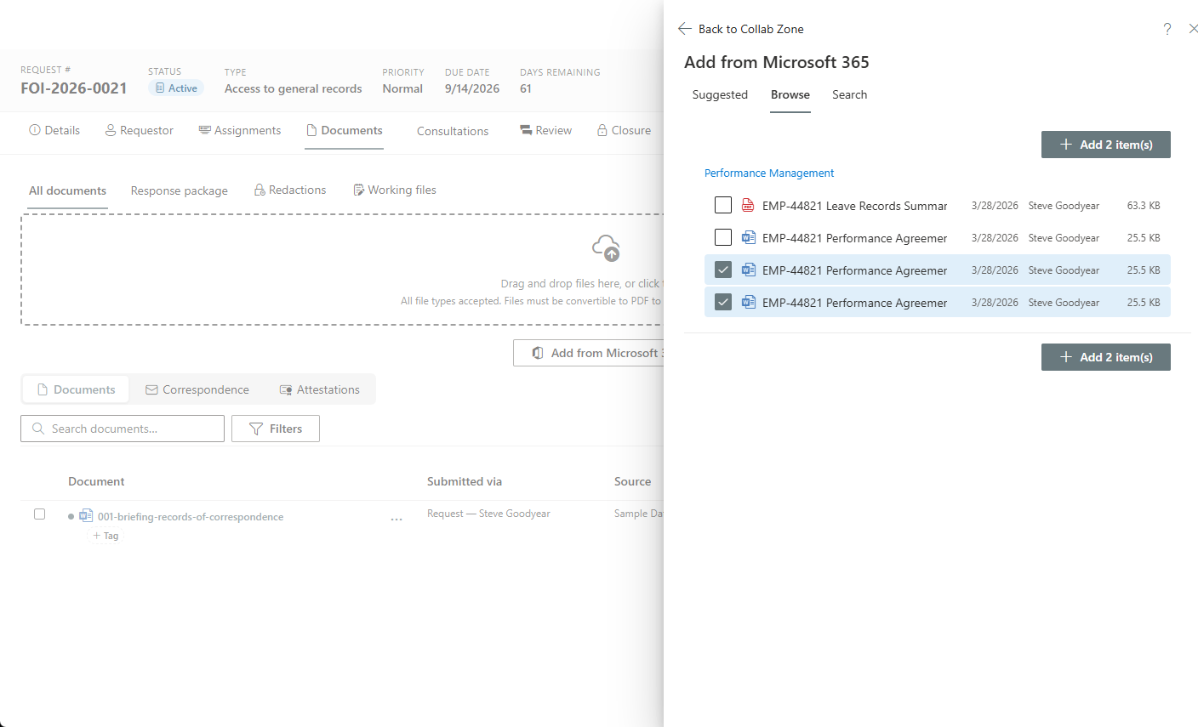The height and width of the screenshot is (727, 1198).
Task: Switch to the Search tab
Action: point(849,95)
